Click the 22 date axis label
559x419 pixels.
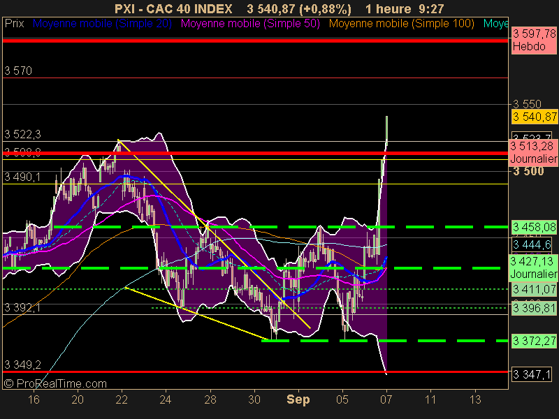[x=122, y=399]
